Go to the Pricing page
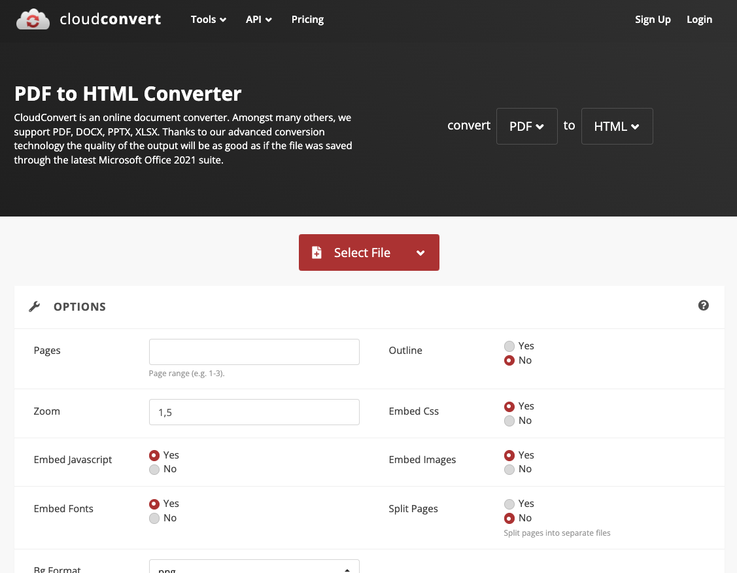 tap(307, 19)
